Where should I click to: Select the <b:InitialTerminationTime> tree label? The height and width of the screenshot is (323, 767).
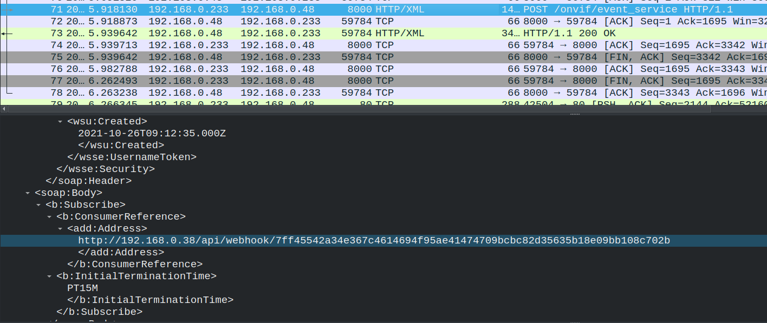point(136,276)
